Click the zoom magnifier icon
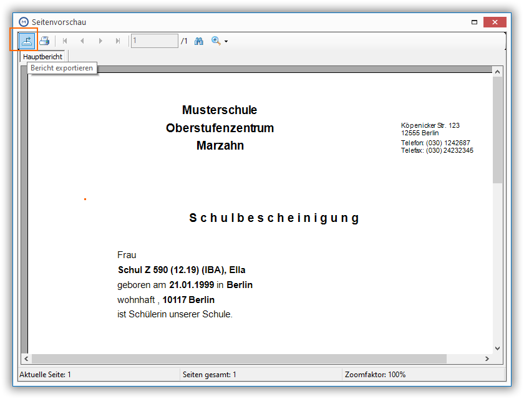This screenshot has height=399, width=524. click(x=216, y=41)
